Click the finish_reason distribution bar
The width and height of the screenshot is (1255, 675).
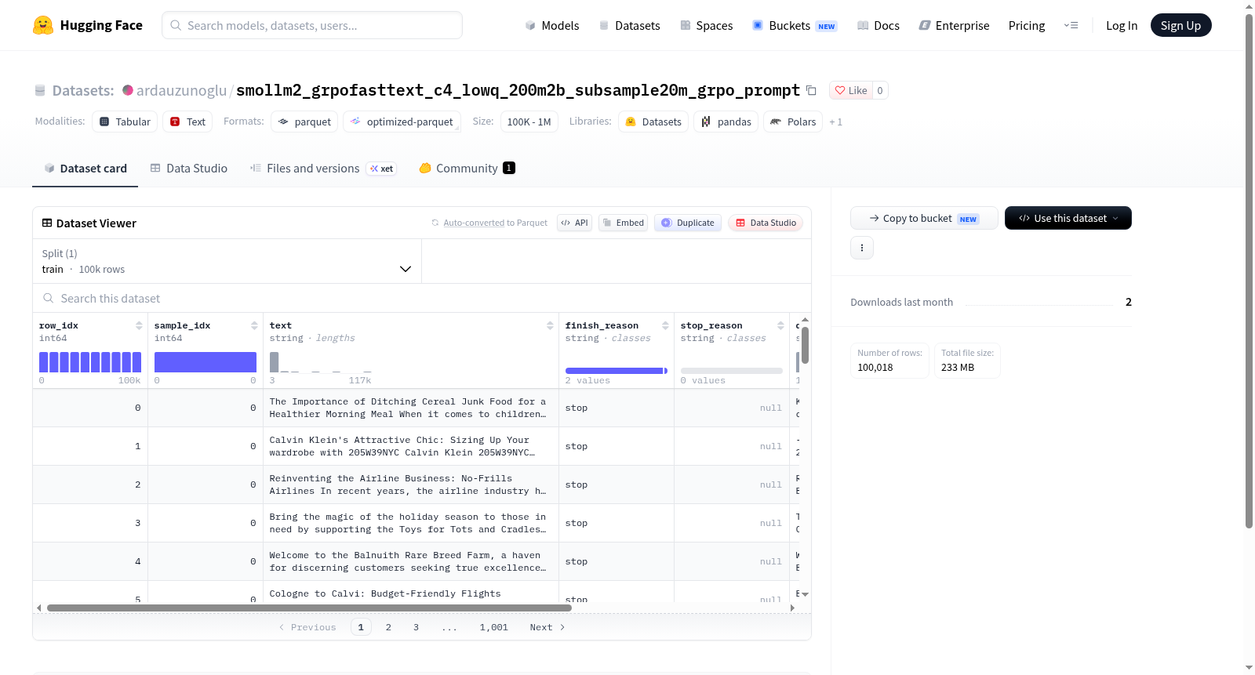click(x=616, y=371)
